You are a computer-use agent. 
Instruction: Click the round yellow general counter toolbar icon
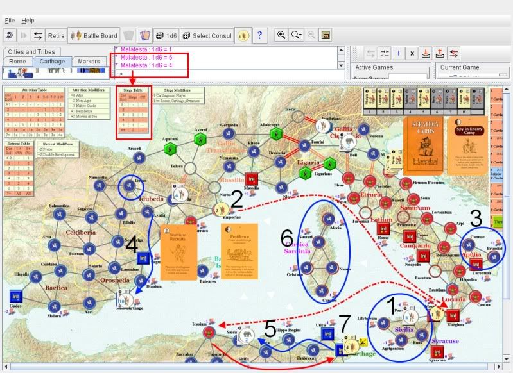point(243,35)
